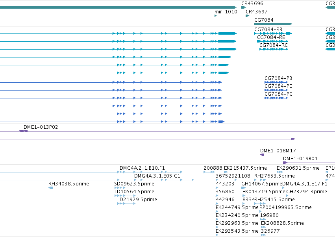Select the EK208828.5prime EST
Image resolution: width=335 pixels, height=237 pixels.
tap(263, 227)
